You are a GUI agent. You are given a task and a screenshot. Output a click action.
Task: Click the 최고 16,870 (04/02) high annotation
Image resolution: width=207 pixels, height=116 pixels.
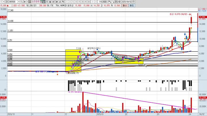(178, 14)
